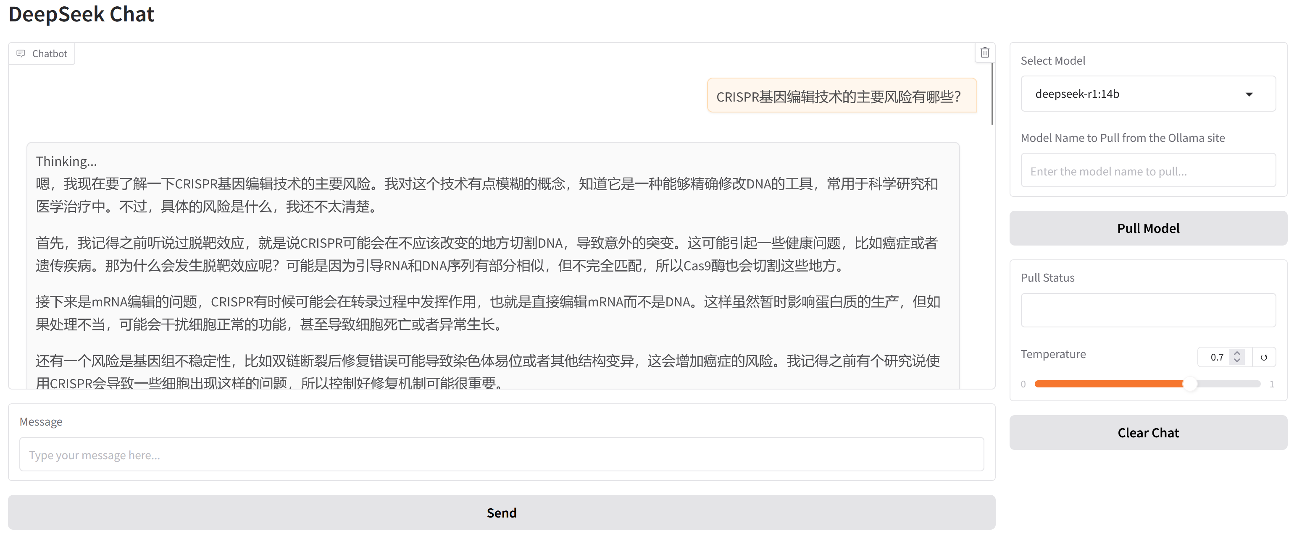The height and width of the screenshot is (536, 1302).
Task: Click the paragraph starting with '嗯，我现在要了解'
Action: pyautogui.click(x=487, y=195)
